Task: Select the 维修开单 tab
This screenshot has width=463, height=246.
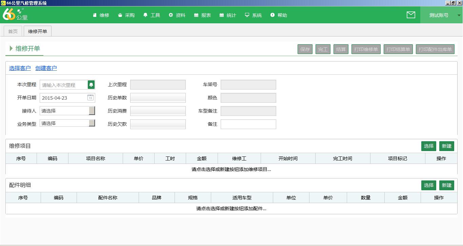Action: click(x=37, y=31)
